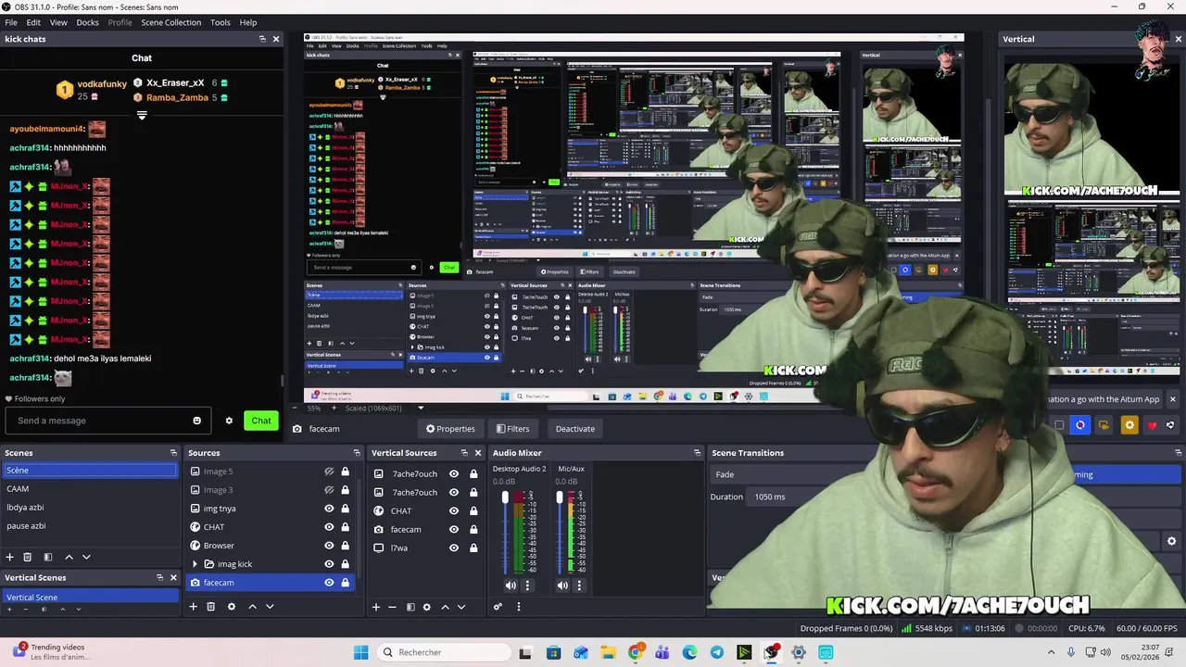Open the View menu
1186x667 pixels.
click(x=58, y=22)
